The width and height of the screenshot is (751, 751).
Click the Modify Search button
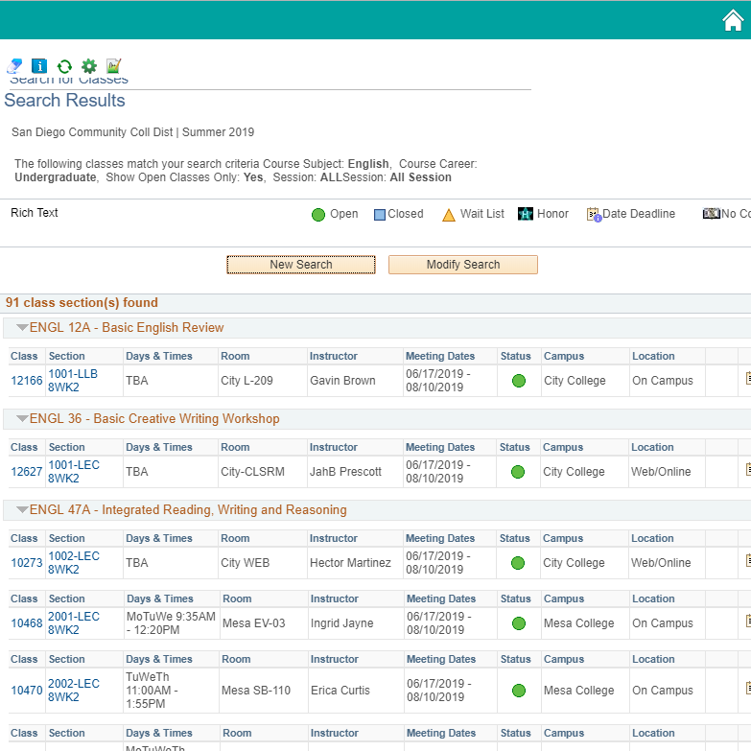click(462, 265)
